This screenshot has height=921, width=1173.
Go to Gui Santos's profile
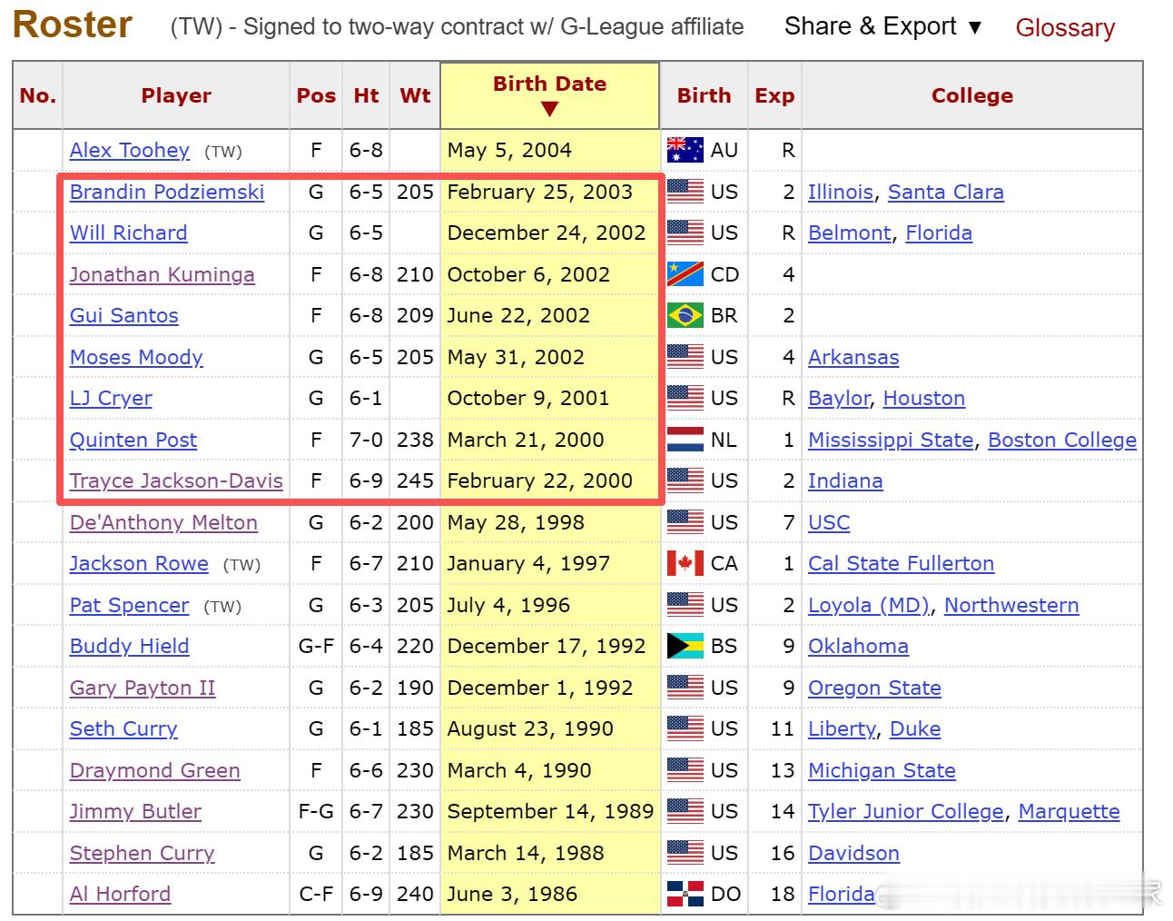pos(124,316)
